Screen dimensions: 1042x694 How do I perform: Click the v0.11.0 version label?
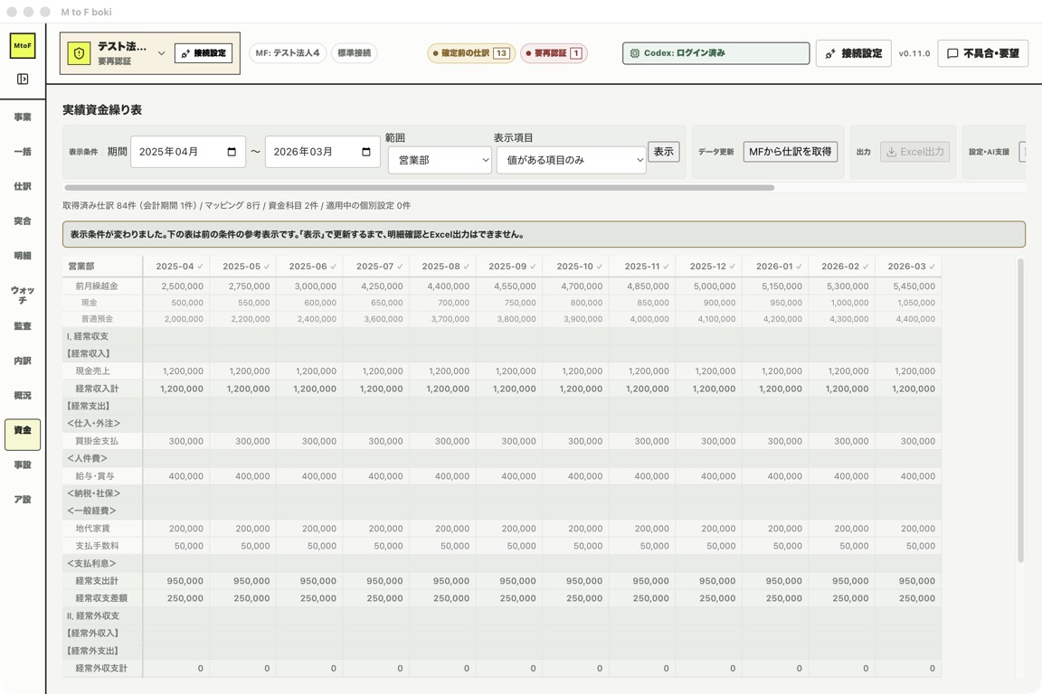pyautogui.click(x=914, y=53)
